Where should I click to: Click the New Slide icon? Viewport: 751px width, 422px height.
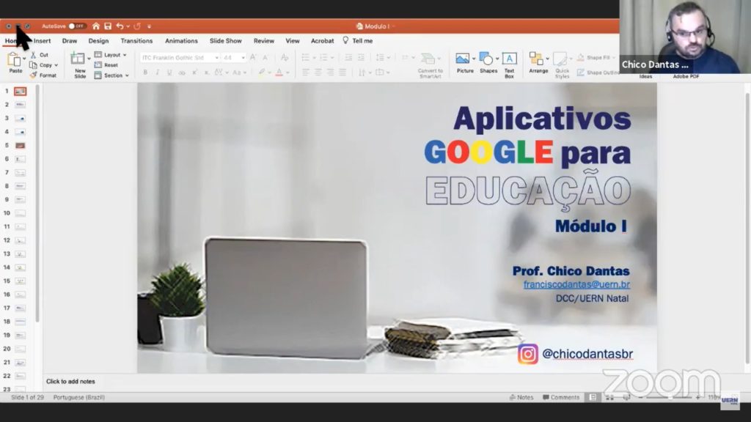coord(78,59)
